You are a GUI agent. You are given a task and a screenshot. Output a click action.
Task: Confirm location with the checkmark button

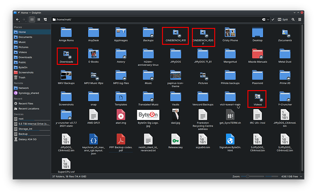click(x=273, y=20)
